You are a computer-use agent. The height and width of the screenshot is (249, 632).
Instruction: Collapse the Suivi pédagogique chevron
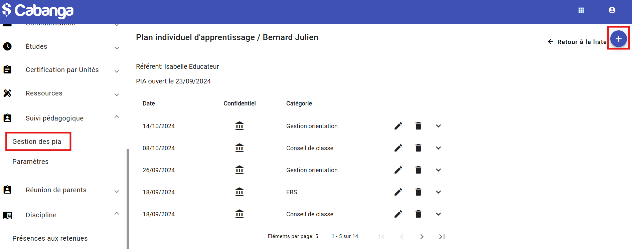tap(117, 116)
